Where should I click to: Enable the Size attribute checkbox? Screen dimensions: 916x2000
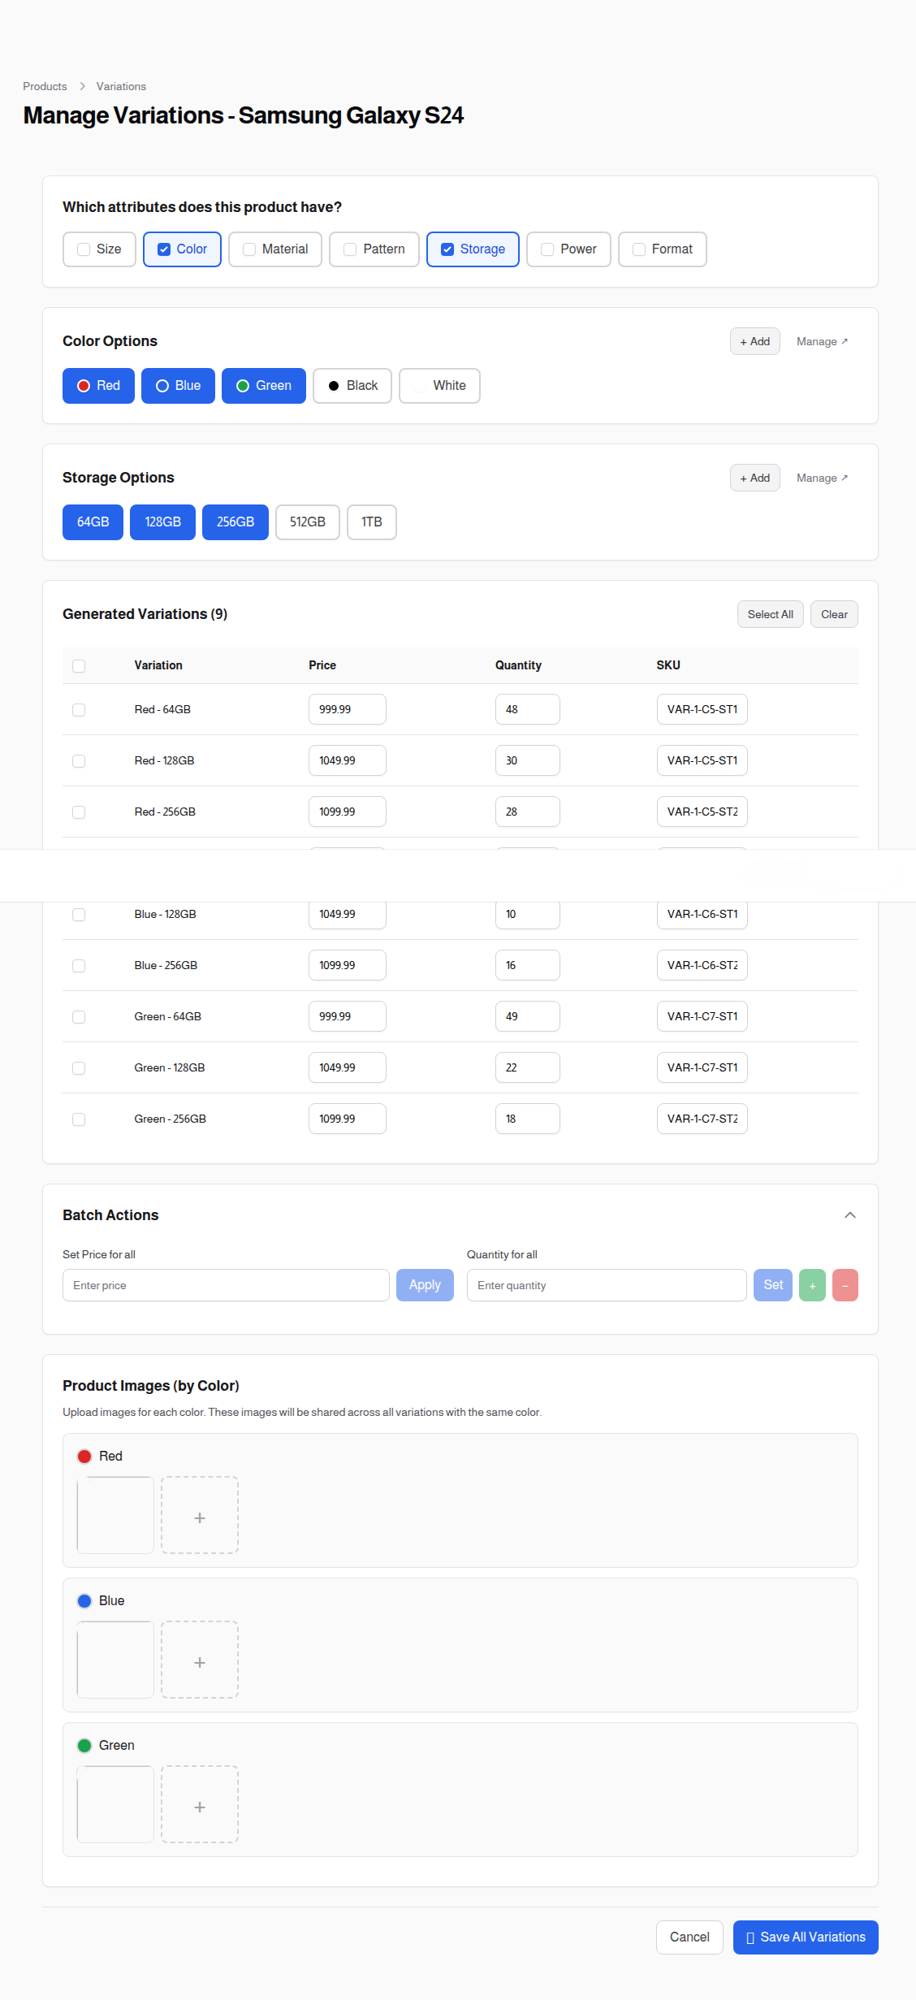coord(84,249)
